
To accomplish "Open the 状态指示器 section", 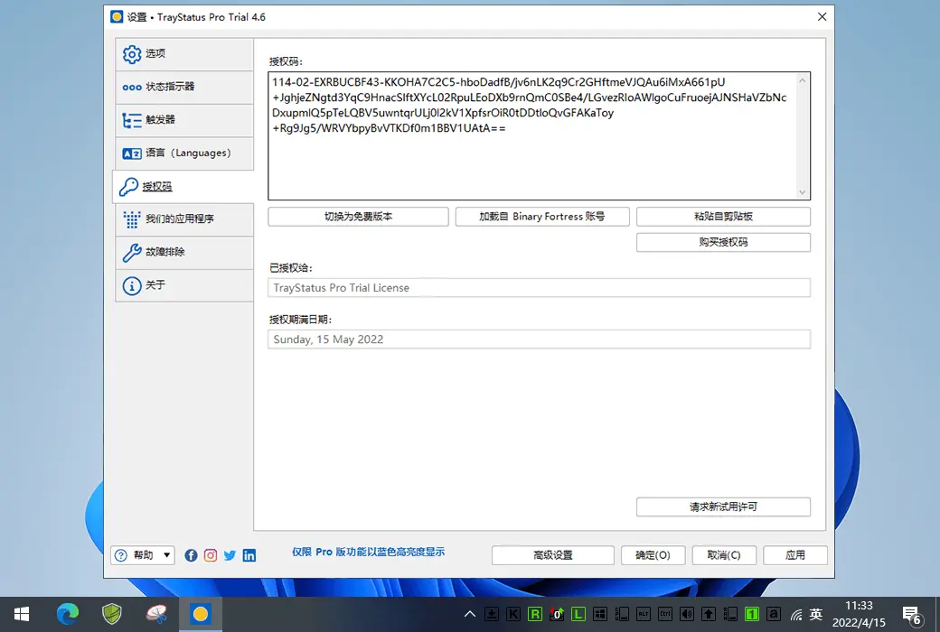I will pyautogui.click(x=184, y=88).
